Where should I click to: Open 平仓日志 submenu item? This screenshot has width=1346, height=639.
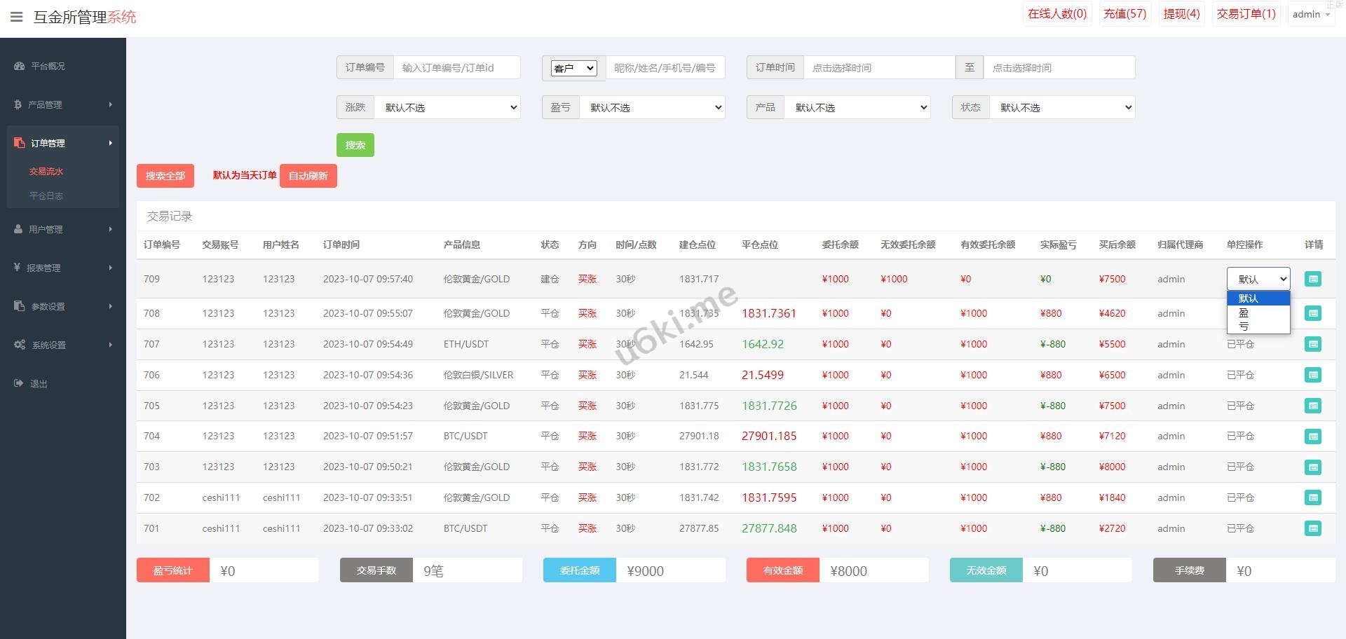[x=46, y=195]
